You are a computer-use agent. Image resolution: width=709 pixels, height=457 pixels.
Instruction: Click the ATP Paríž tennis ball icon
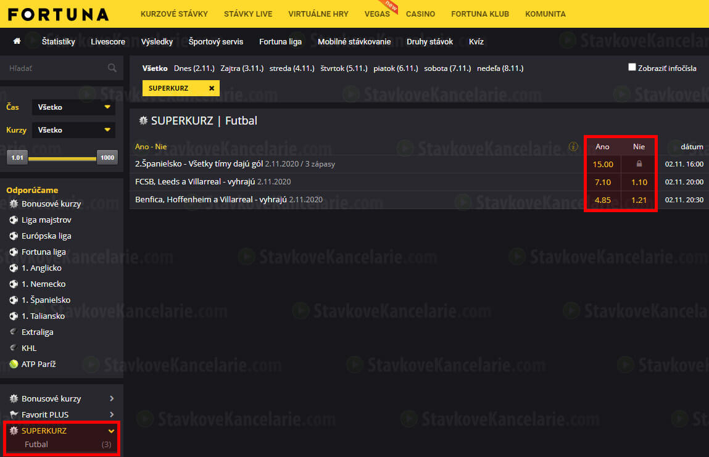tap(14, 364)
